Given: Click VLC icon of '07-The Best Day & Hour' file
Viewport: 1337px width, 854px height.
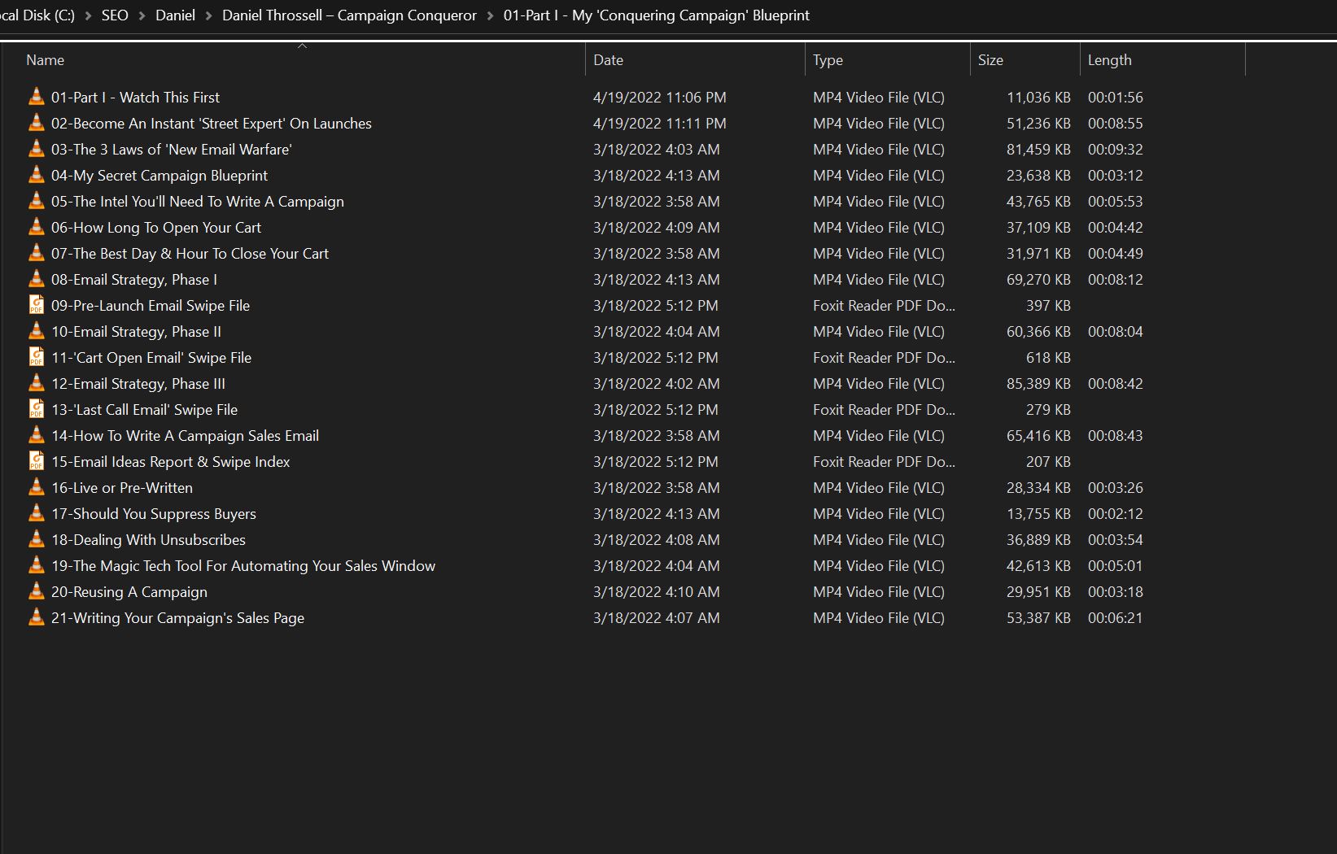Looking at the screenshot, I should click(37, 253).
